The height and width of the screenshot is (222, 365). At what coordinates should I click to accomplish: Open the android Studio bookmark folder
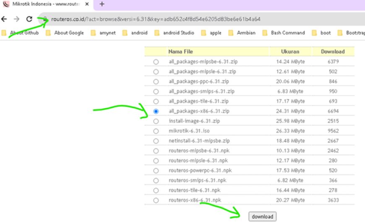click(x=175, y=33)
